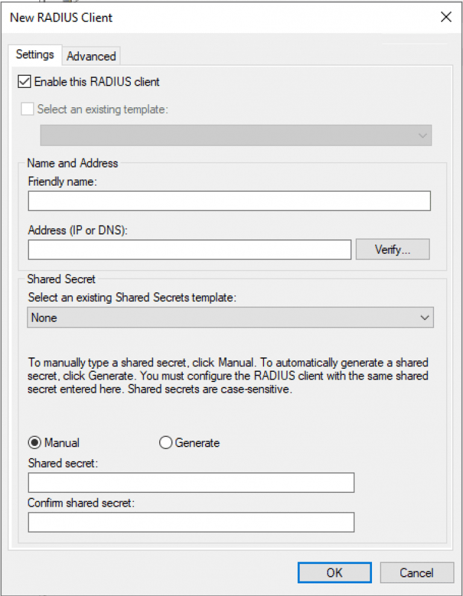Click the New RADIUS Client title bar
This screenshot has width=463, height=596.
(x=181, y=17)
